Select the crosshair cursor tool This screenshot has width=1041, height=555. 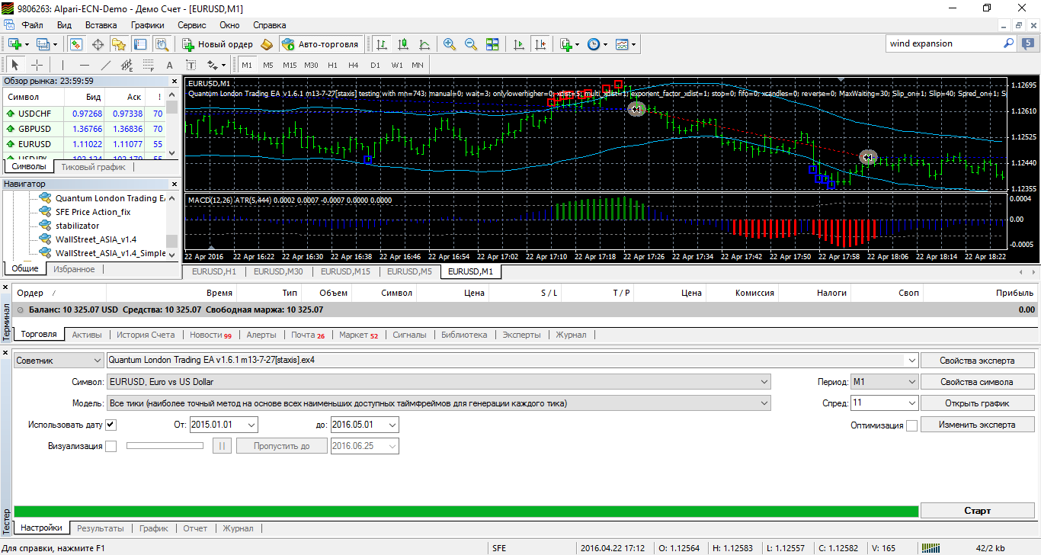[37, 65]
